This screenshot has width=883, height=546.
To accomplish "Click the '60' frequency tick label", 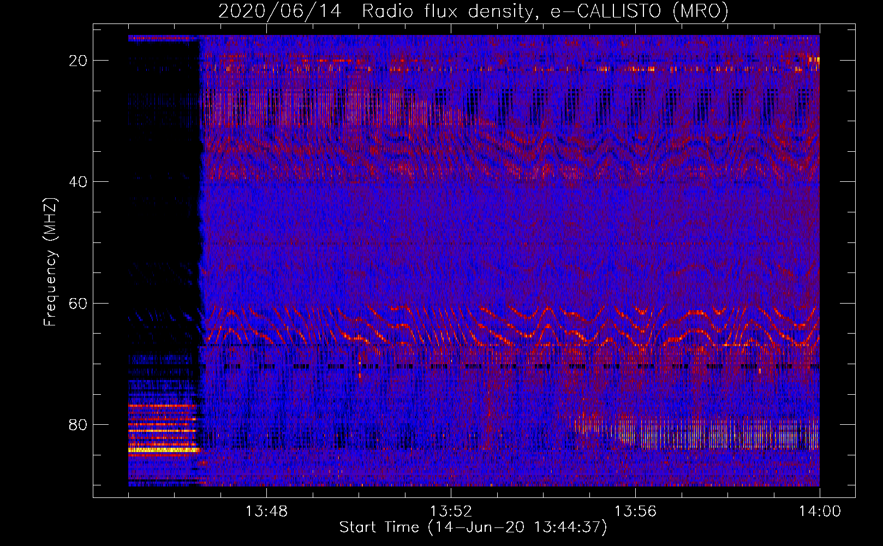I will pyautogui.click(x=79, y=304).
